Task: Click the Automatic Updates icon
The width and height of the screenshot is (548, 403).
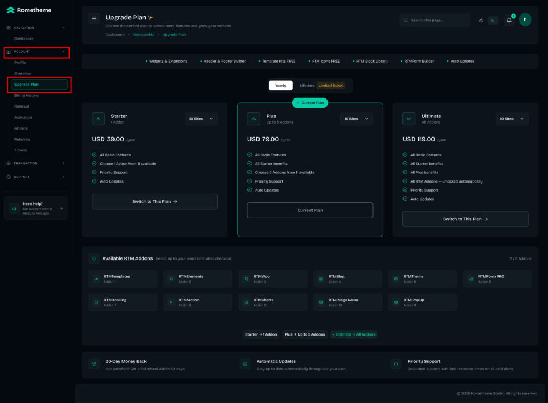Action: point(245,364)
